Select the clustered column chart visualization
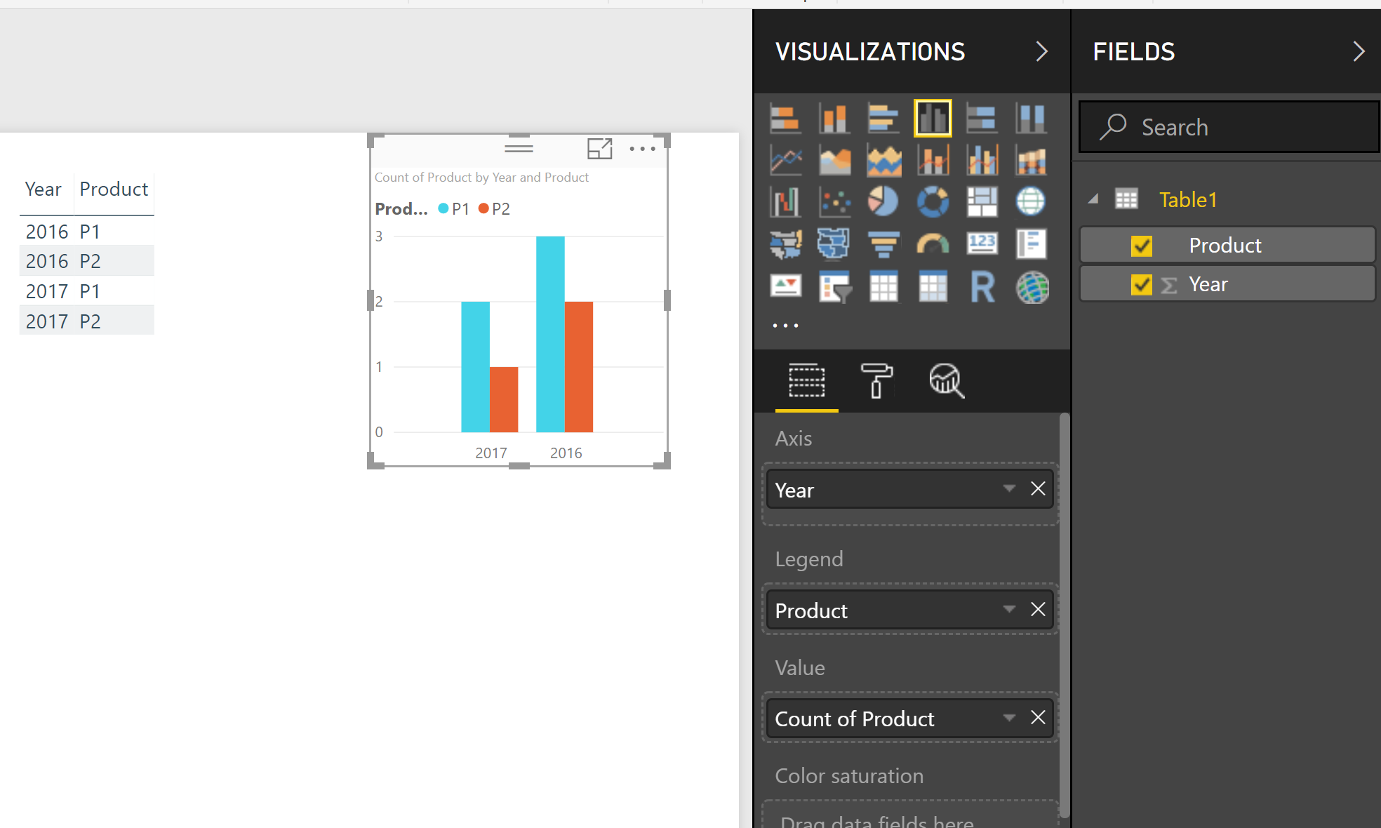The width and height of the screenshot is (1381, 828). 933,118
